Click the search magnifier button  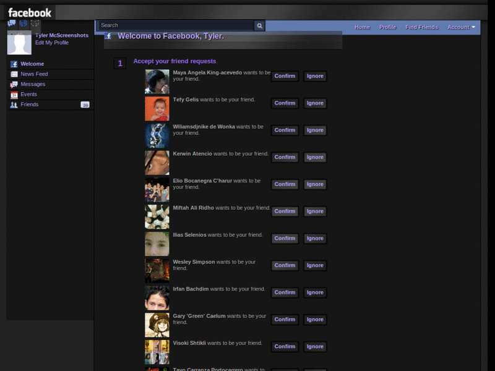click(259, 25)
